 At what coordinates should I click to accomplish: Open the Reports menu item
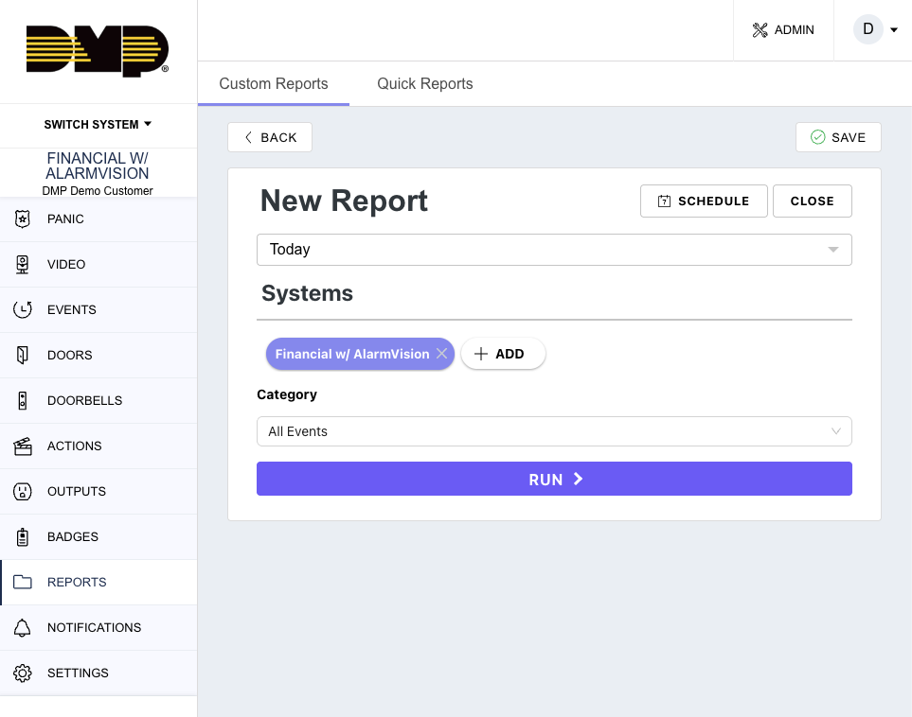pyautogui.click(x=98, y=582)
